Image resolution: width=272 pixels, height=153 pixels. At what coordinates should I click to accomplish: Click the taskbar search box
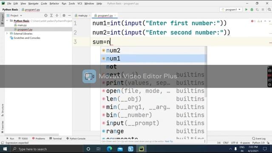(46, 149)
